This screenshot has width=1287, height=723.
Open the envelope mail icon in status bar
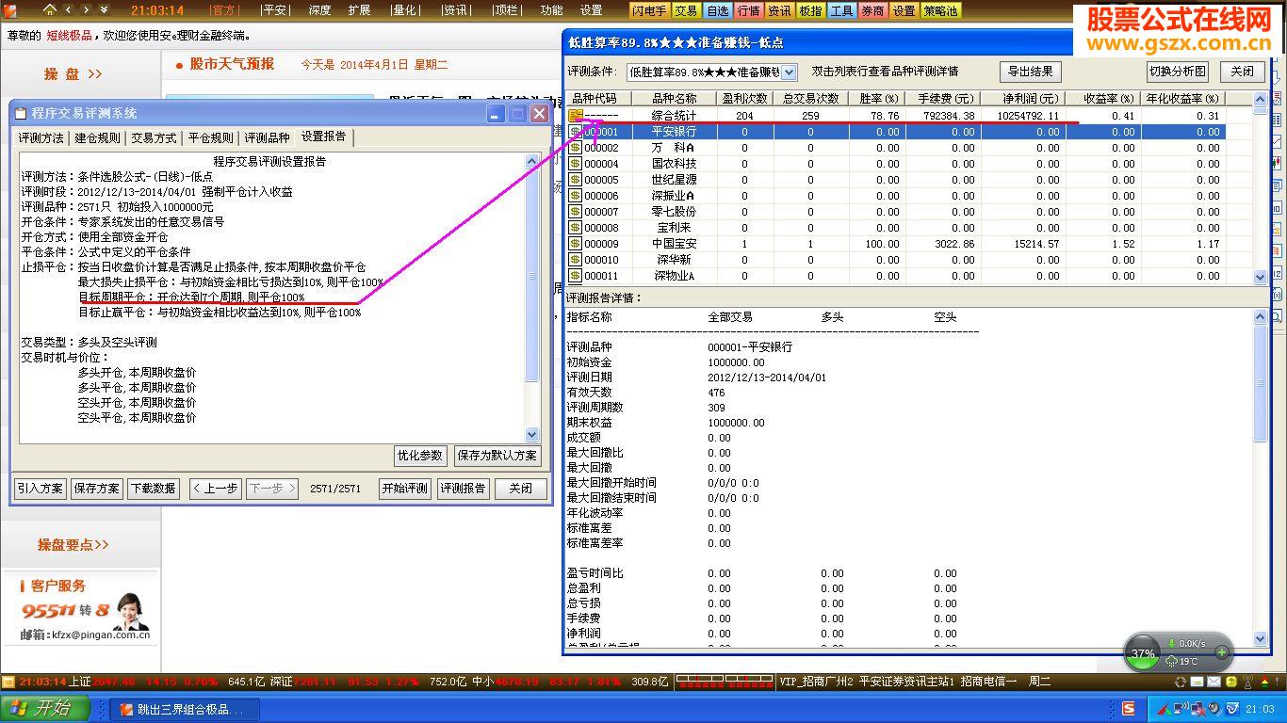1214,682
